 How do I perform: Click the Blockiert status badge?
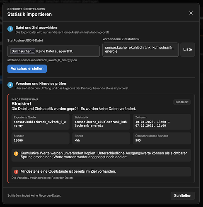182,102
